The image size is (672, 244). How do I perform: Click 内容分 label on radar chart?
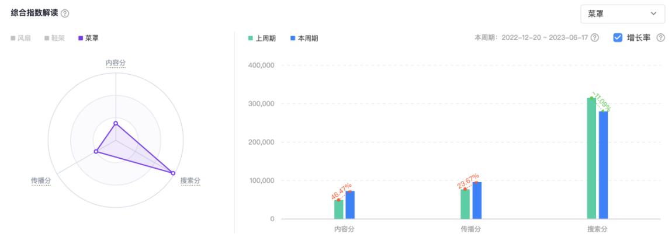(x=115, y=63)
